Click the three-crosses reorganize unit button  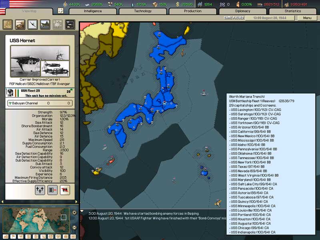(x=40, y=190)
